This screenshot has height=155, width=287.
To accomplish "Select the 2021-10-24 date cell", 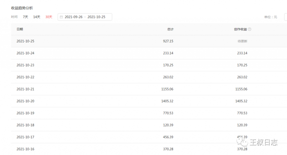I will 26,53.
